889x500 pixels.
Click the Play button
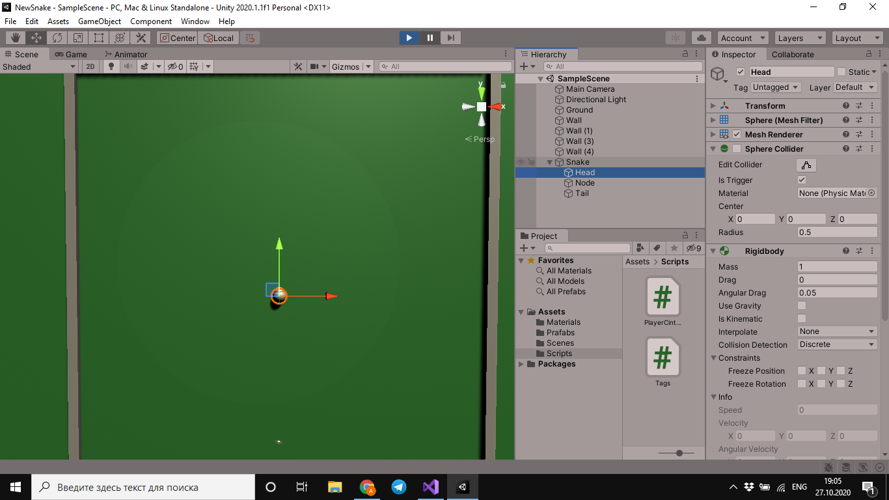tap(409, 38)
